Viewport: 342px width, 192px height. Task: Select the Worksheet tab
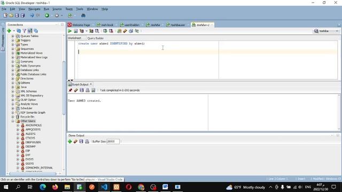point(74,38)
